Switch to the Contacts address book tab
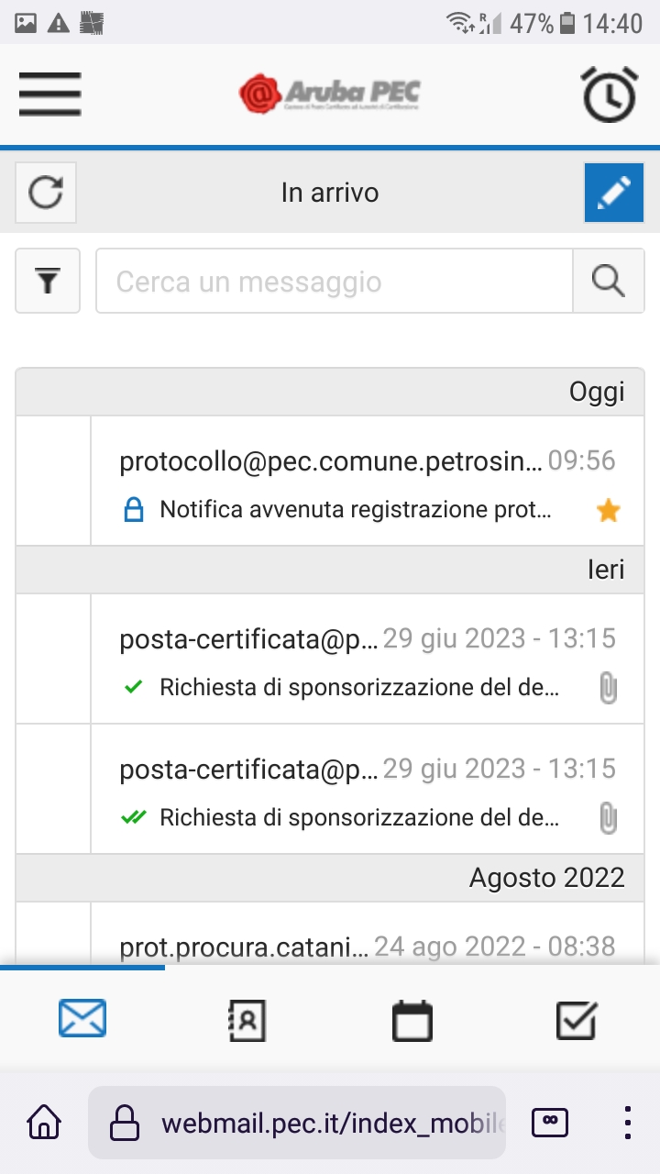The image size is (660, 1174). tap(247, 1019)
